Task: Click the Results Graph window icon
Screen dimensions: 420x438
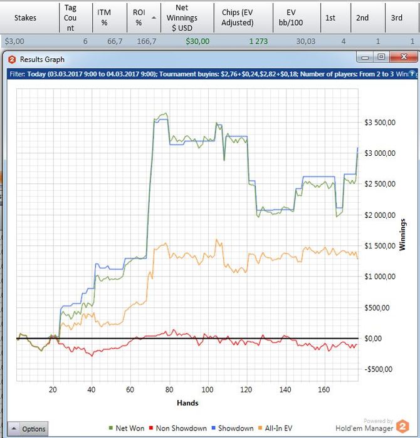Action: (x=12, y=59)
